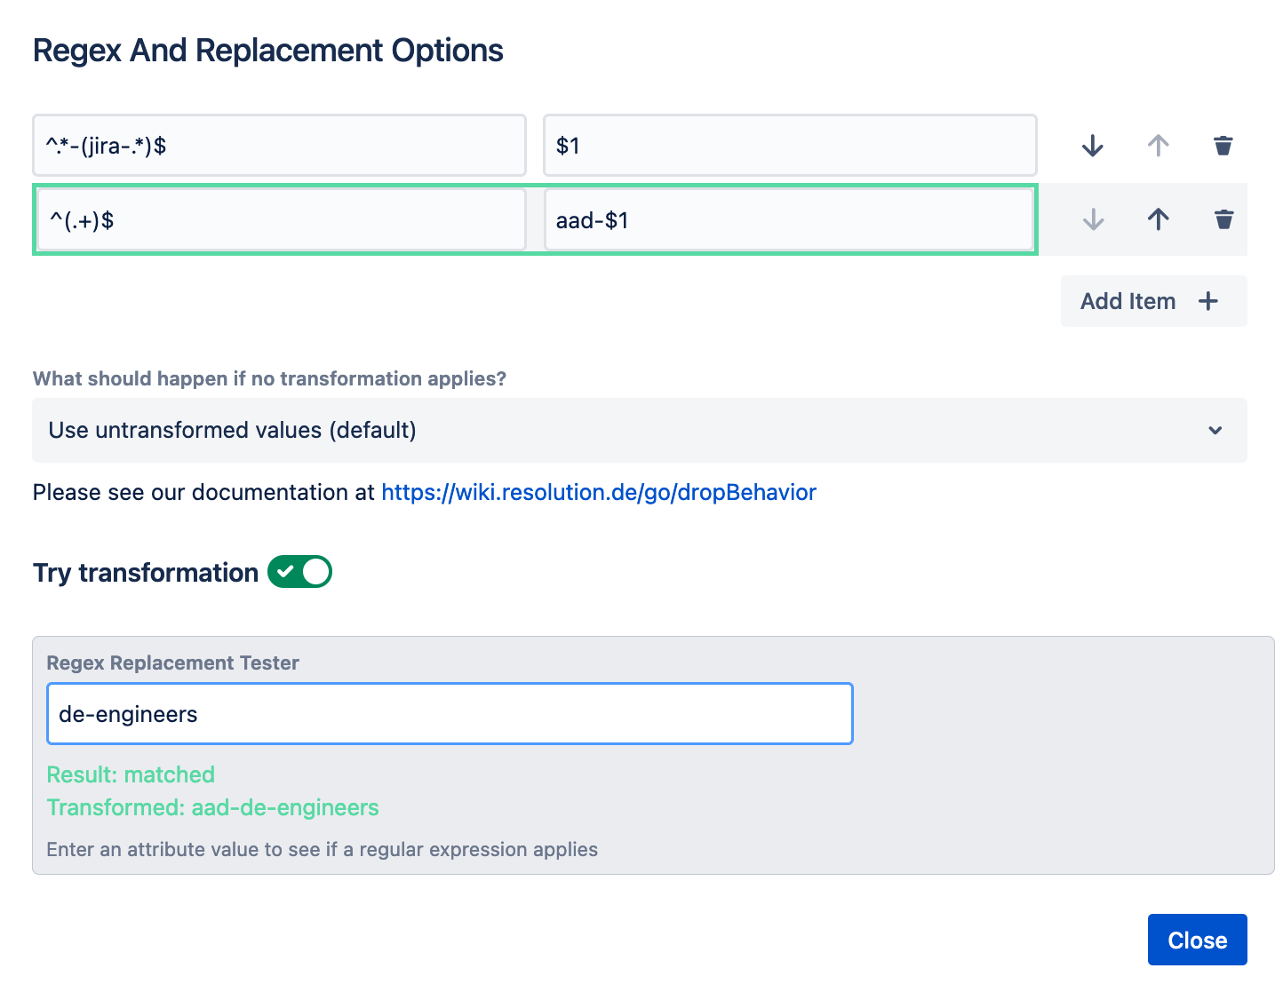Click the Regex Replacement Tester input
The image size is (1283, 1000).
(x=450, y=714)
